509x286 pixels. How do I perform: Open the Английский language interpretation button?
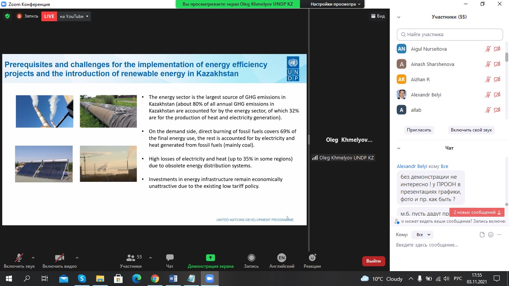(x=282, y=261)
